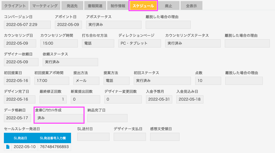Select the SL発送日 column header

point(20,138)
